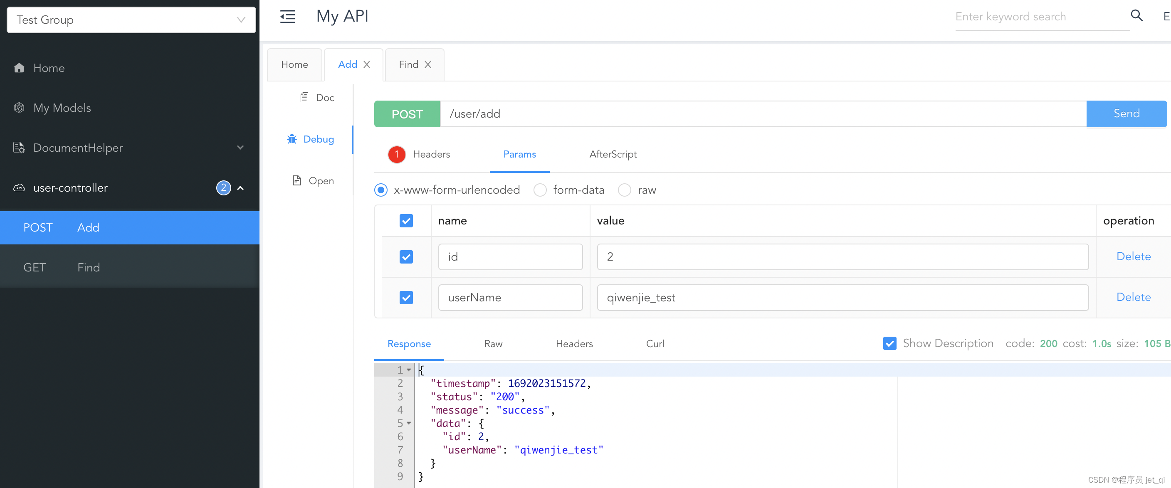Click the Home icon in sidebar
This screenshot has width=1171, height=488.
(x=20, y=67)
